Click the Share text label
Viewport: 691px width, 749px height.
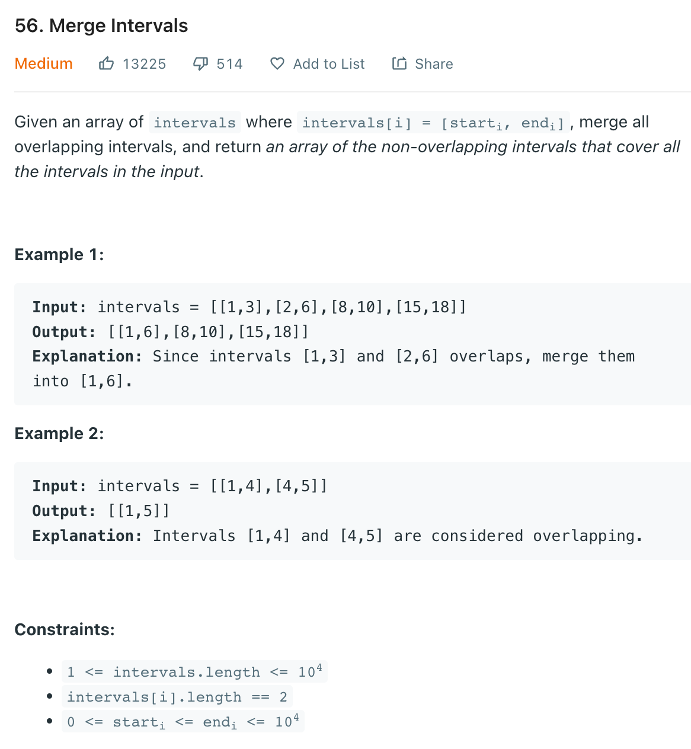pyautogui.click(x=434, y=64)
